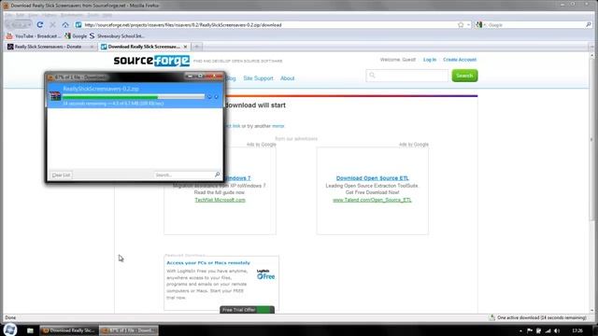This screenshot has height=336, width=598.
Task: Open the YouTube - Broadcast bookmark
Action: [33, 35]
